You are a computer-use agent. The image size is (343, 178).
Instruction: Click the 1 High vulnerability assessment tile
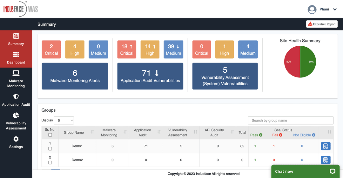click(x=225, y=49)
